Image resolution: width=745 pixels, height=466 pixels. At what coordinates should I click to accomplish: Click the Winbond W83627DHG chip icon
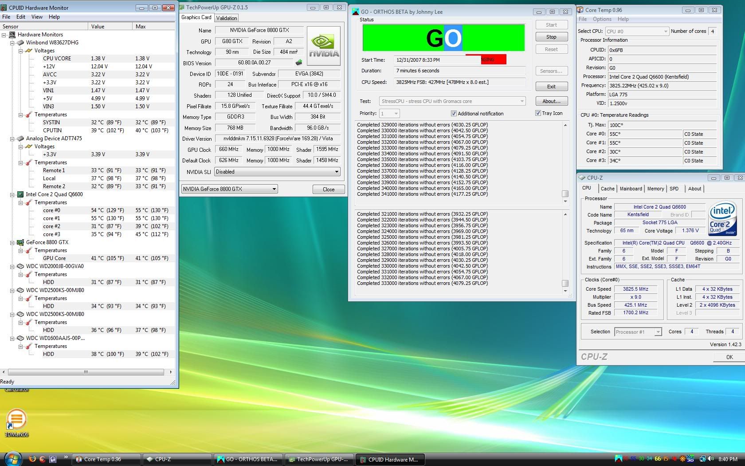[20, 43]
